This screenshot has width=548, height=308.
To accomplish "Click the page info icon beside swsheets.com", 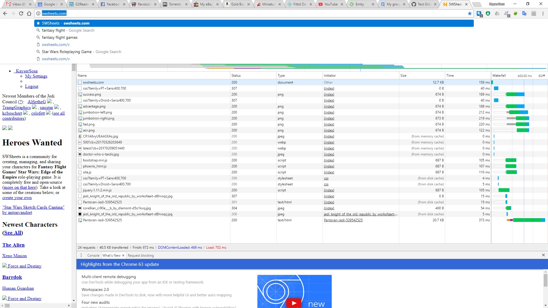I will pyautogui.click(x=38, y=13).
